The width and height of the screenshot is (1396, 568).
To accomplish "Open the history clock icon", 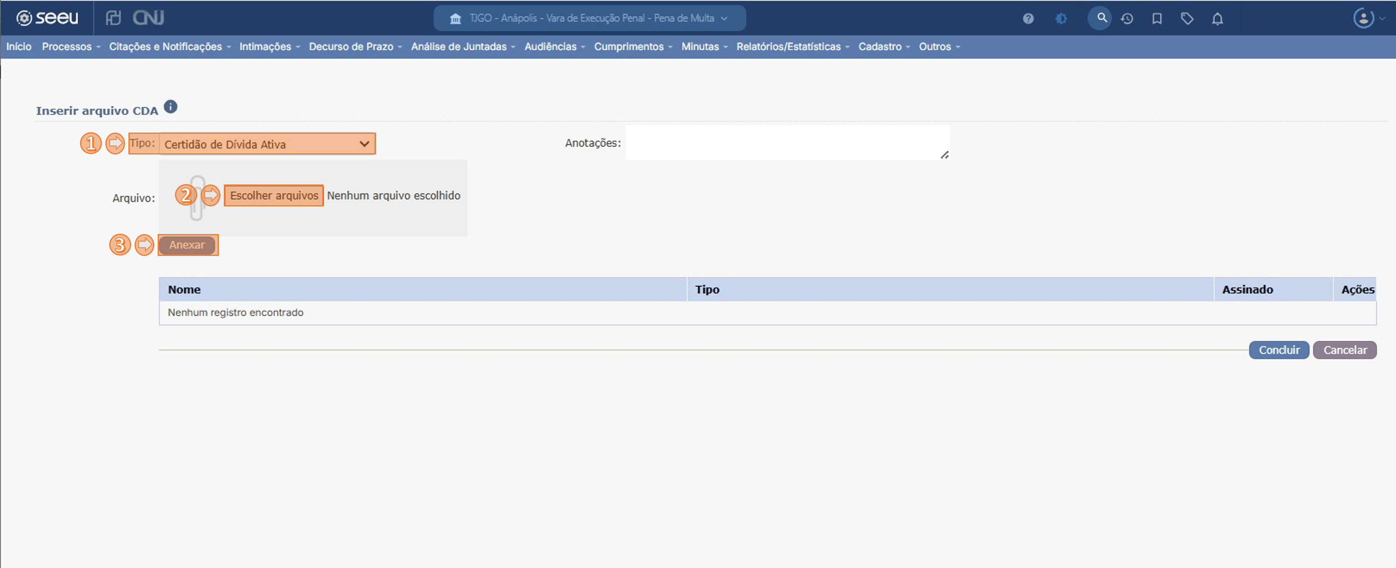I will (1127, 19).
